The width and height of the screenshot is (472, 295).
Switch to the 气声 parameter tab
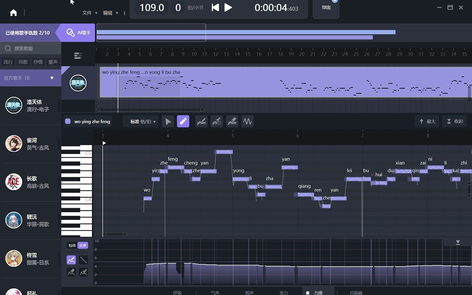click(215, 293)
